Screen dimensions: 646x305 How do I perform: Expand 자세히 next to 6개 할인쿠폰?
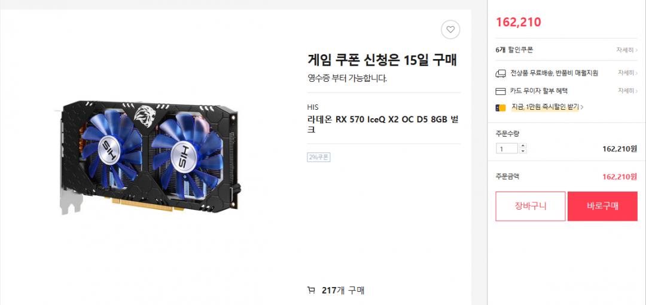click(627, 50)
